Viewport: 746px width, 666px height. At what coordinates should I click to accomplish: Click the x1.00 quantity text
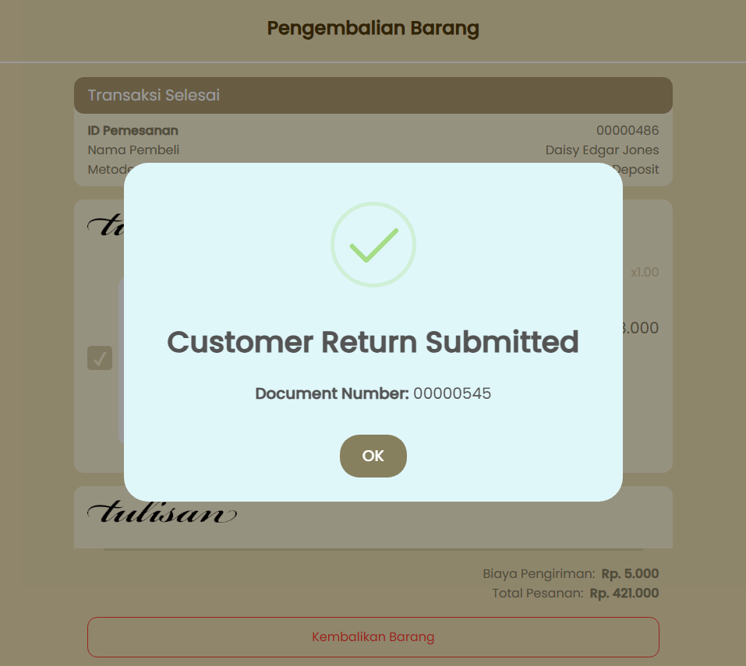coord(645,272)
